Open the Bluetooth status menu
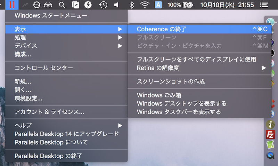 [131, 5]
